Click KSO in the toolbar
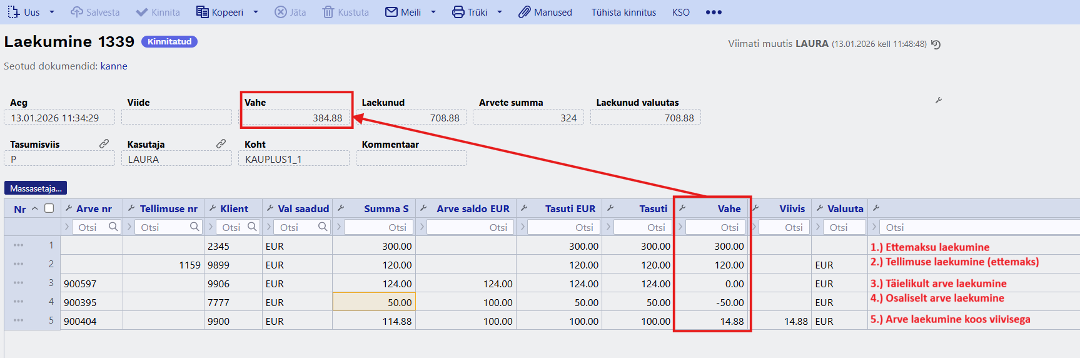This screenshot has height=358, width=1080. tap(681, 13)
